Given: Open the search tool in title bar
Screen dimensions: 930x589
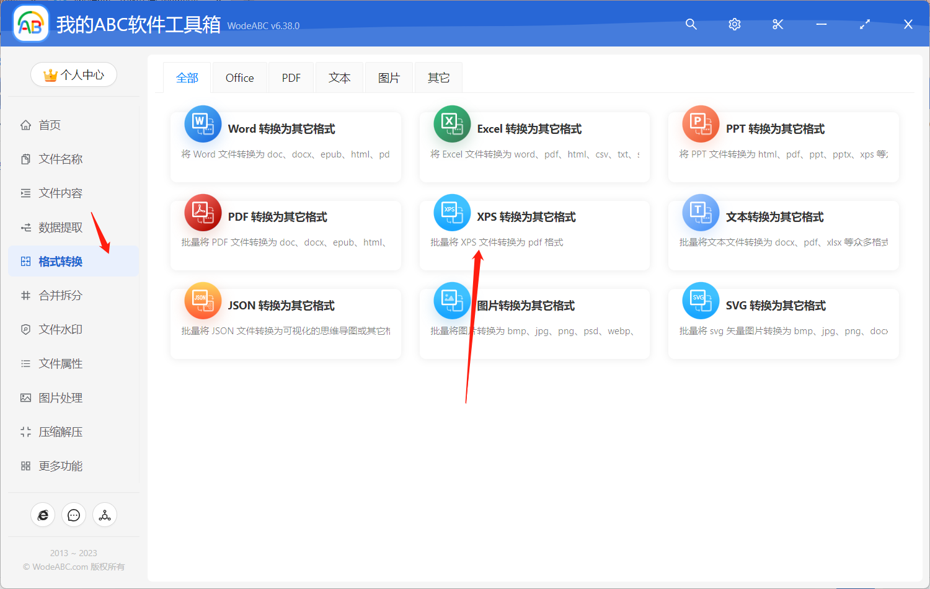Looking at the screenshot, I should tap(691, 24).
